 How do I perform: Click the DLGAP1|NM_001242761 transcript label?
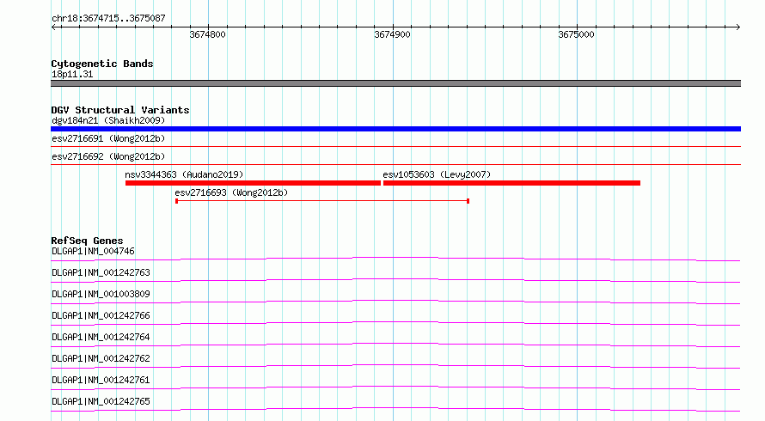[x=101, y=380]
